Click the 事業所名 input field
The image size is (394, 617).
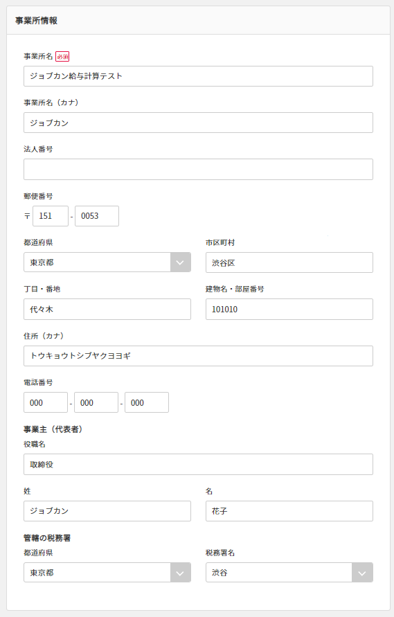[198, 76]
